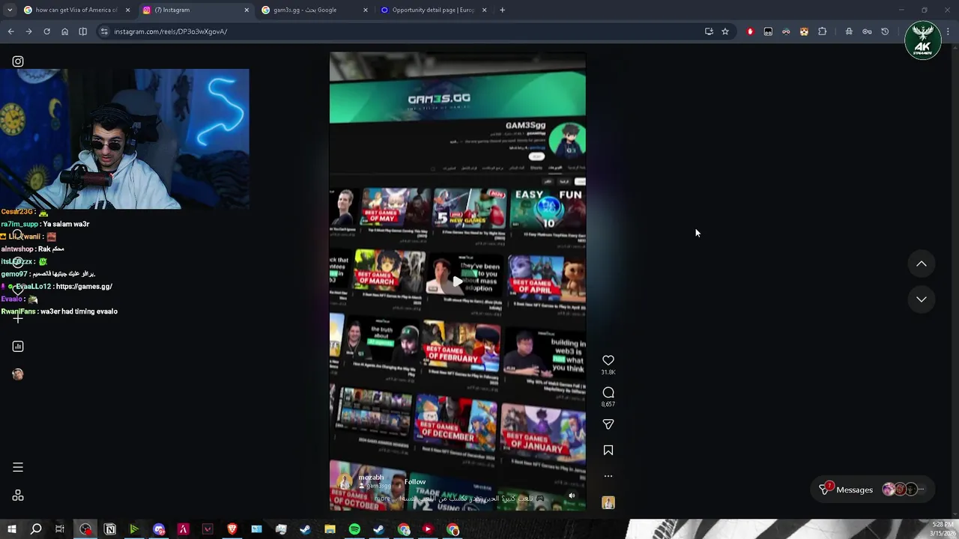Open the reel comments via speech bubble icon
The height and width of the screenshot is (539, 959).
608,392
